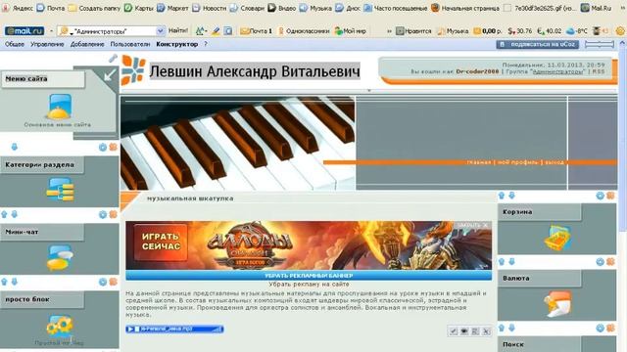Open the Начальная страница bookmark
Screen dimensions: 627x352
pos(465,8)
